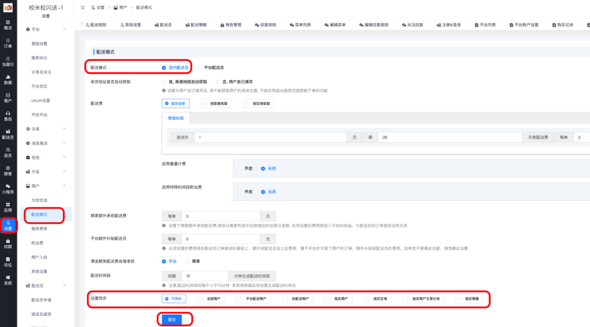Open 服务费率 in sidebar menu
The width and height of the screenshot is (590, 327).
point(39,229)
